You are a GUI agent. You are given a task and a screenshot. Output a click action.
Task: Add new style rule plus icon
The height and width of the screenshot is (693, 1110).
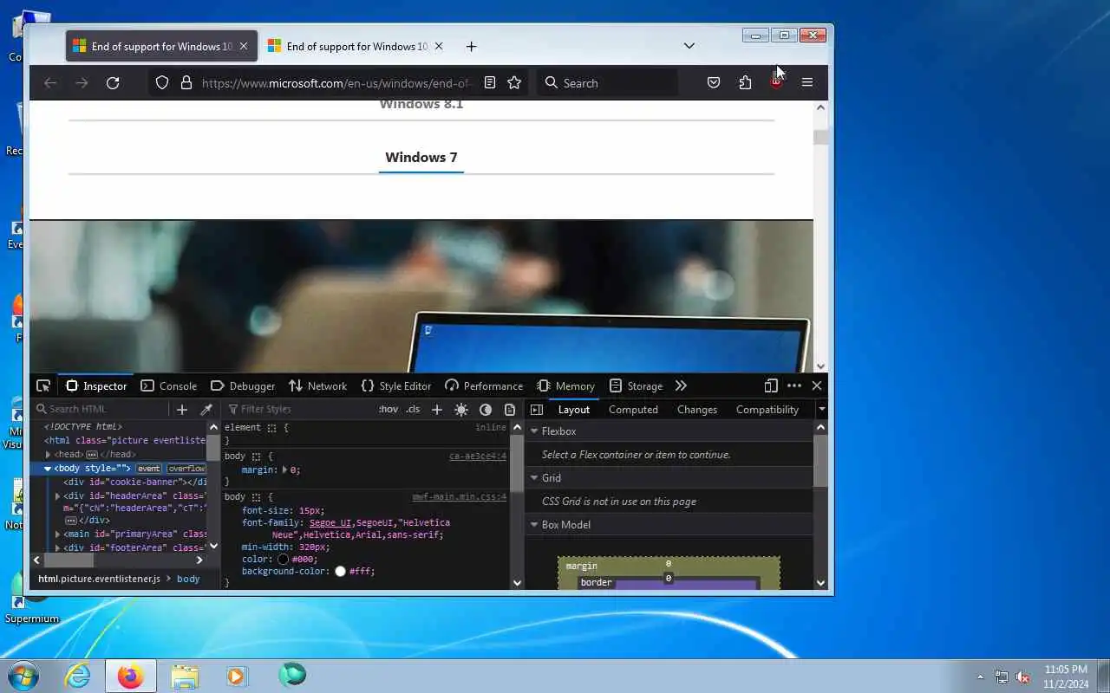click(437, 409)
